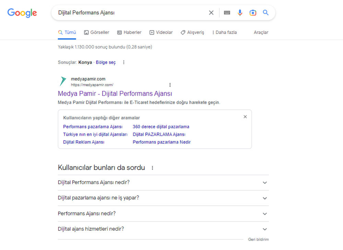Open the Daha fazla menu
This screenshot has height=250, width=343.
point(224,32)
